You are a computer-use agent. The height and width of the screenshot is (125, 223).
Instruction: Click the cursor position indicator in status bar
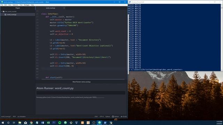click(x=14, y=117)
